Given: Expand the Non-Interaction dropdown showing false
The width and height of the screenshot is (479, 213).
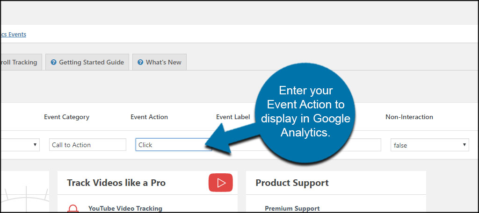Looking at the screenshot, I should pos(429,145).
